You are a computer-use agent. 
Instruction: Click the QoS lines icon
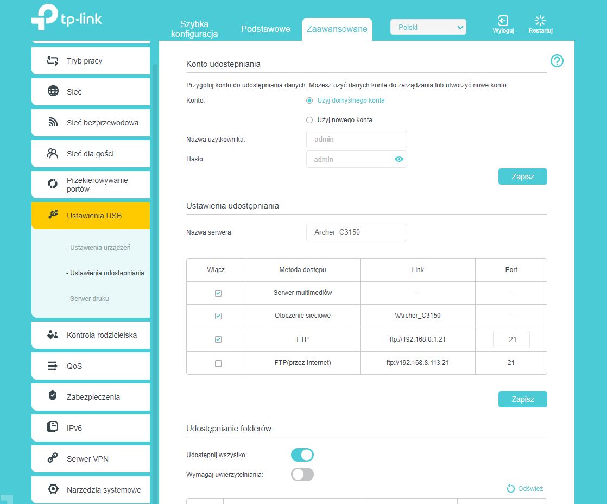52,366
